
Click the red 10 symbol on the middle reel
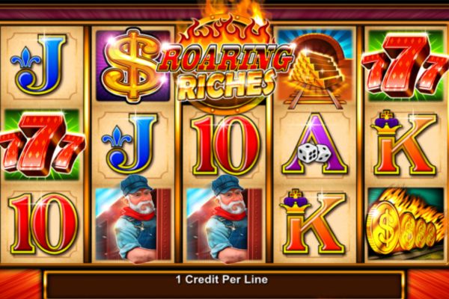[225, 145]
